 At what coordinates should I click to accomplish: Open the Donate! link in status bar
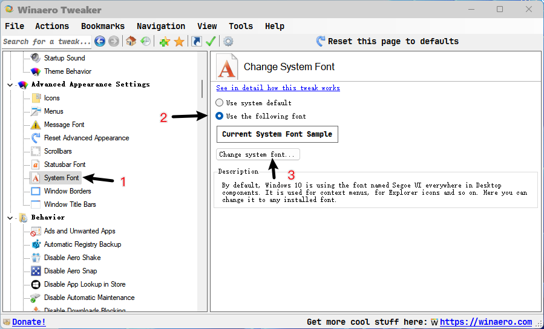(28, 322)
